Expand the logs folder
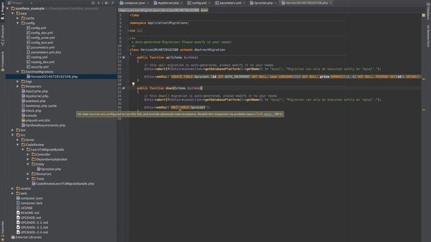Image resolution: width=431 pixels, height=242 pixels. [x=18, y=81]
